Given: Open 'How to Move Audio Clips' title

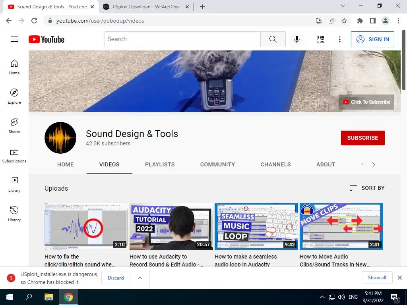Looking at the screenshot, I should [335, 261].
